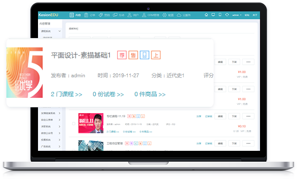The width and height of the screenshot is (297, 179).
Task: Open the 内容 content menu icon
Action: pyautogui.click(x=72, y=15)
